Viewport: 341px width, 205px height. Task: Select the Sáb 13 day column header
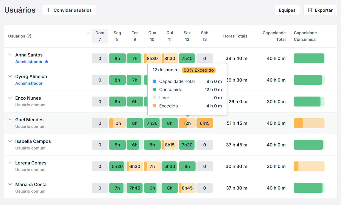204,36
